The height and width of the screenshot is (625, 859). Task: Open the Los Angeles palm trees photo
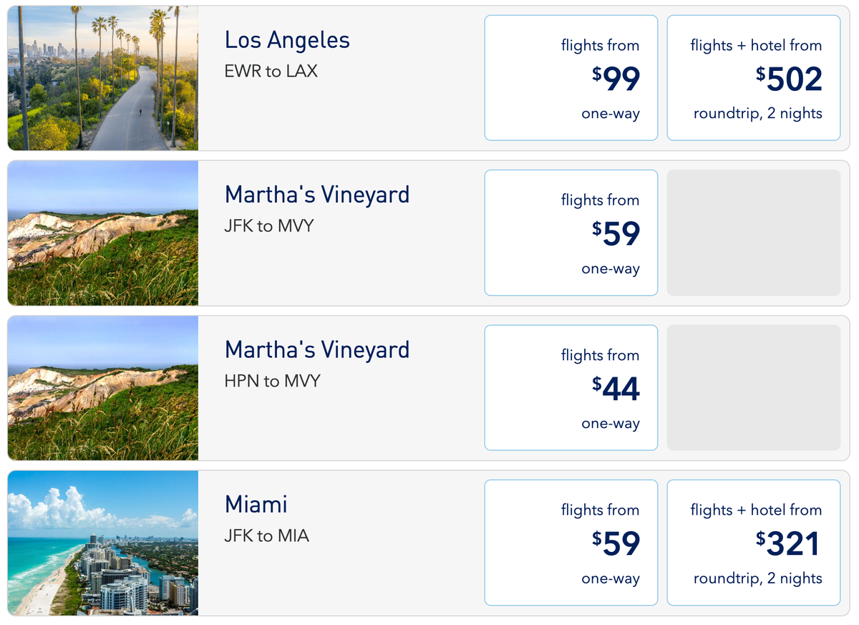point(102,77)
